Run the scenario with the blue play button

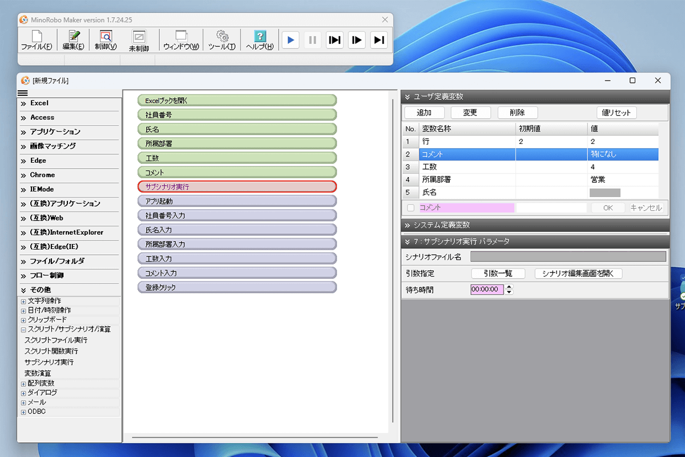pos(291,40)
